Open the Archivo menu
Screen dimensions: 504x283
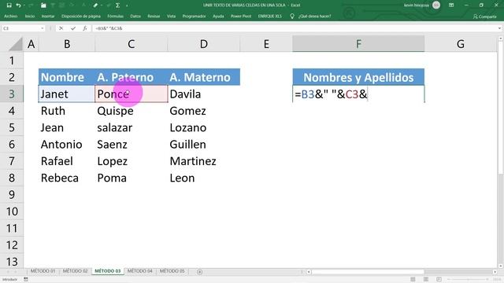[x=10, y=16]
